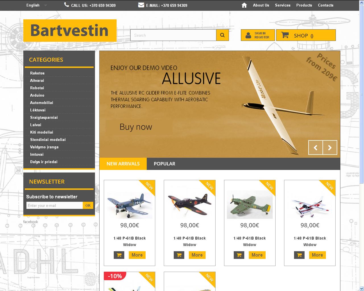Image resolution: width=364 pixels, height=291 pixels.
Task: Click the search magnifier button
Action: (222, 35)
